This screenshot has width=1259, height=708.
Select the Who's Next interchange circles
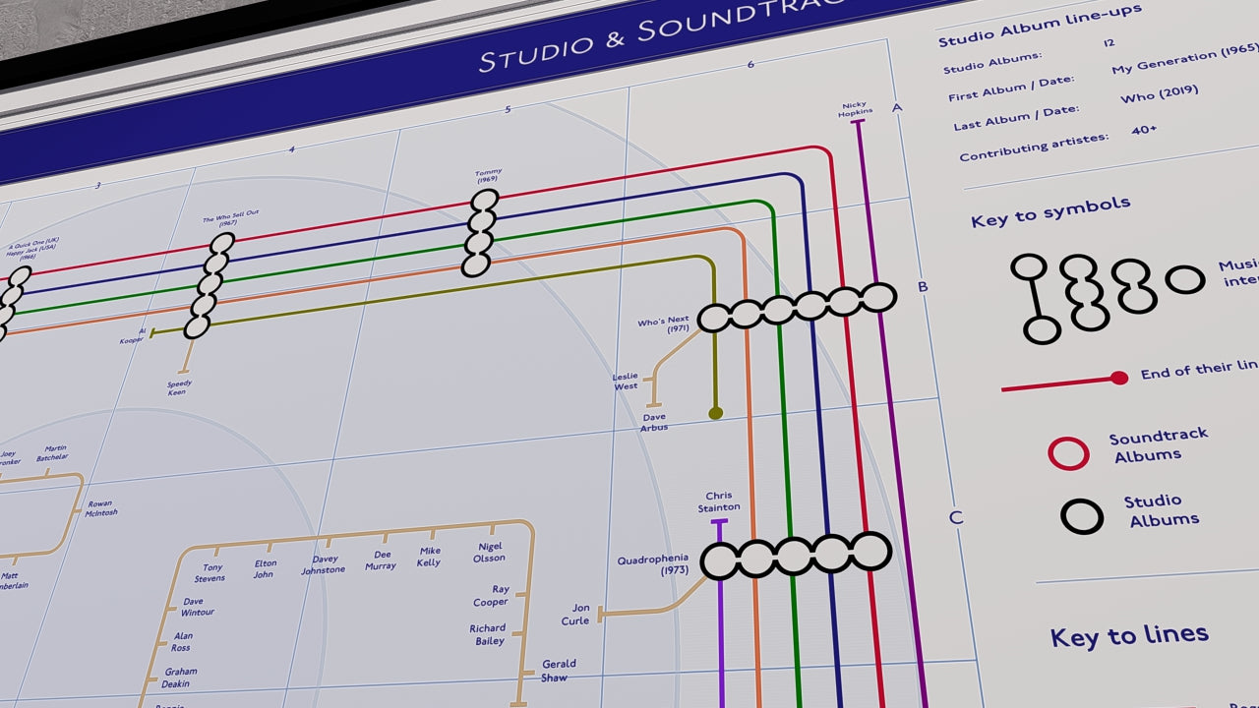pyautogui.click(x=796, y=308)
